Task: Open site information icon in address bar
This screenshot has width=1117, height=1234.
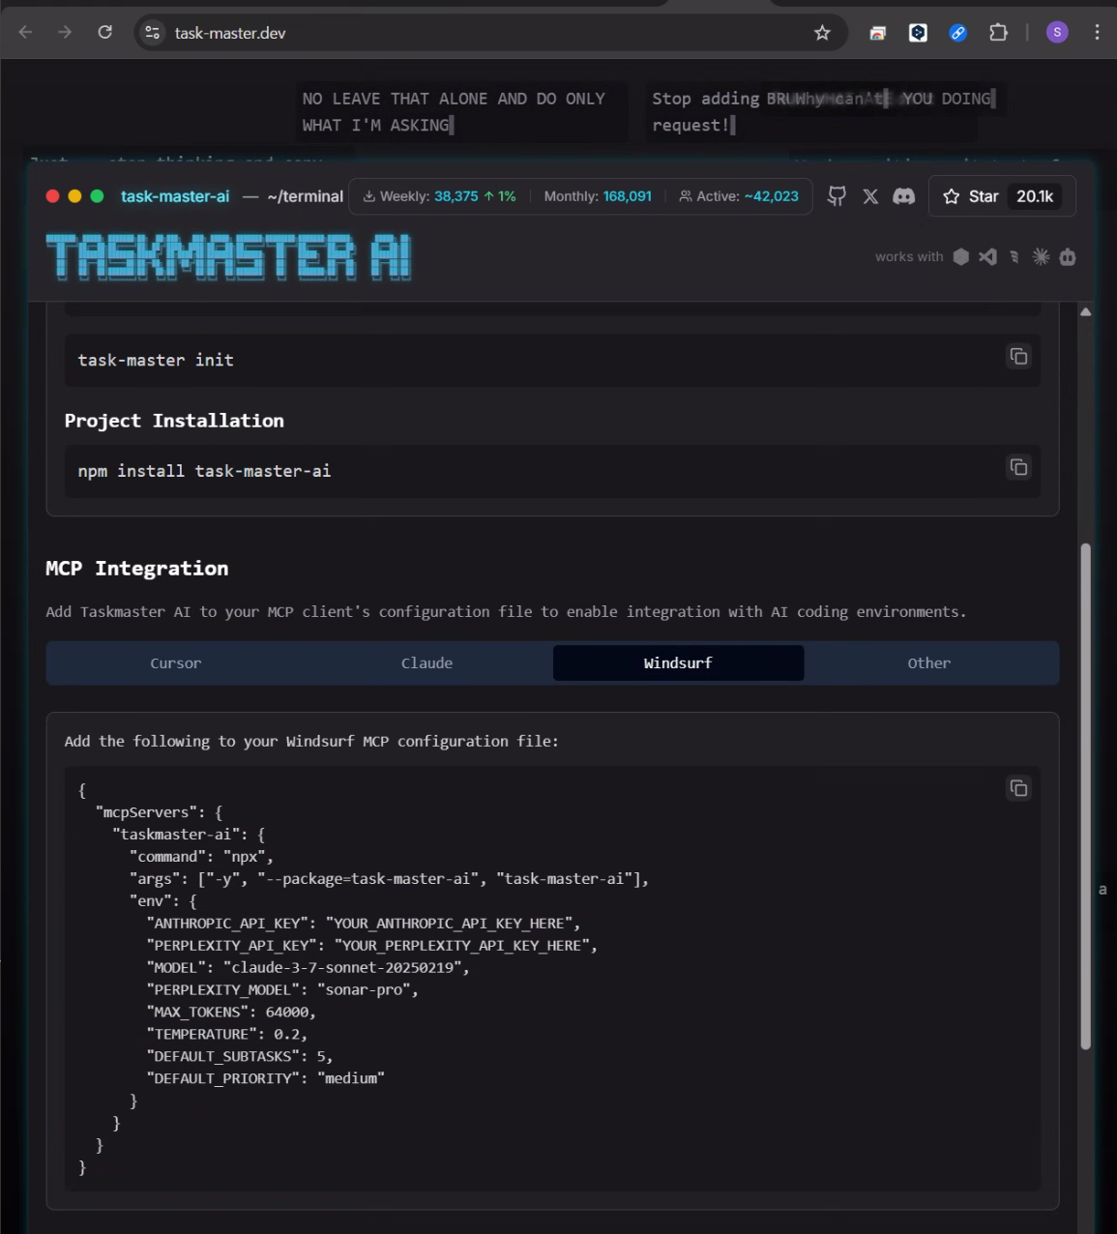Action: pyautogui.click(x=153, y=33)
